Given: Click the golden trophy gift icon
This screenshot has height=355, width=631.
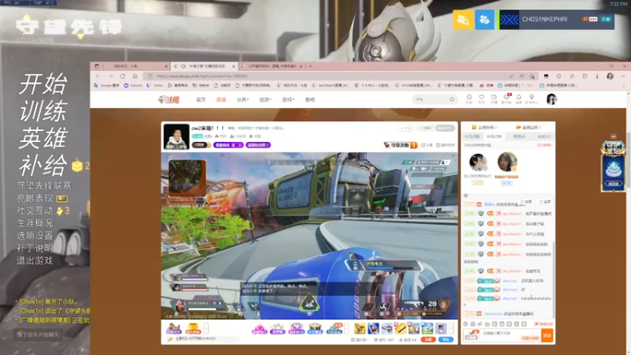Looking at the screenshot, I should click(192, 329).
